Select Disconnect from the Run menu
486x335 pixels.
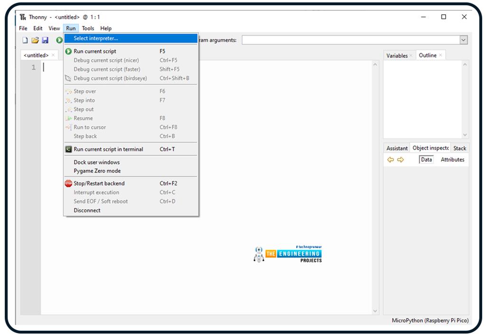pyautogui.click(x=87, y=210)
